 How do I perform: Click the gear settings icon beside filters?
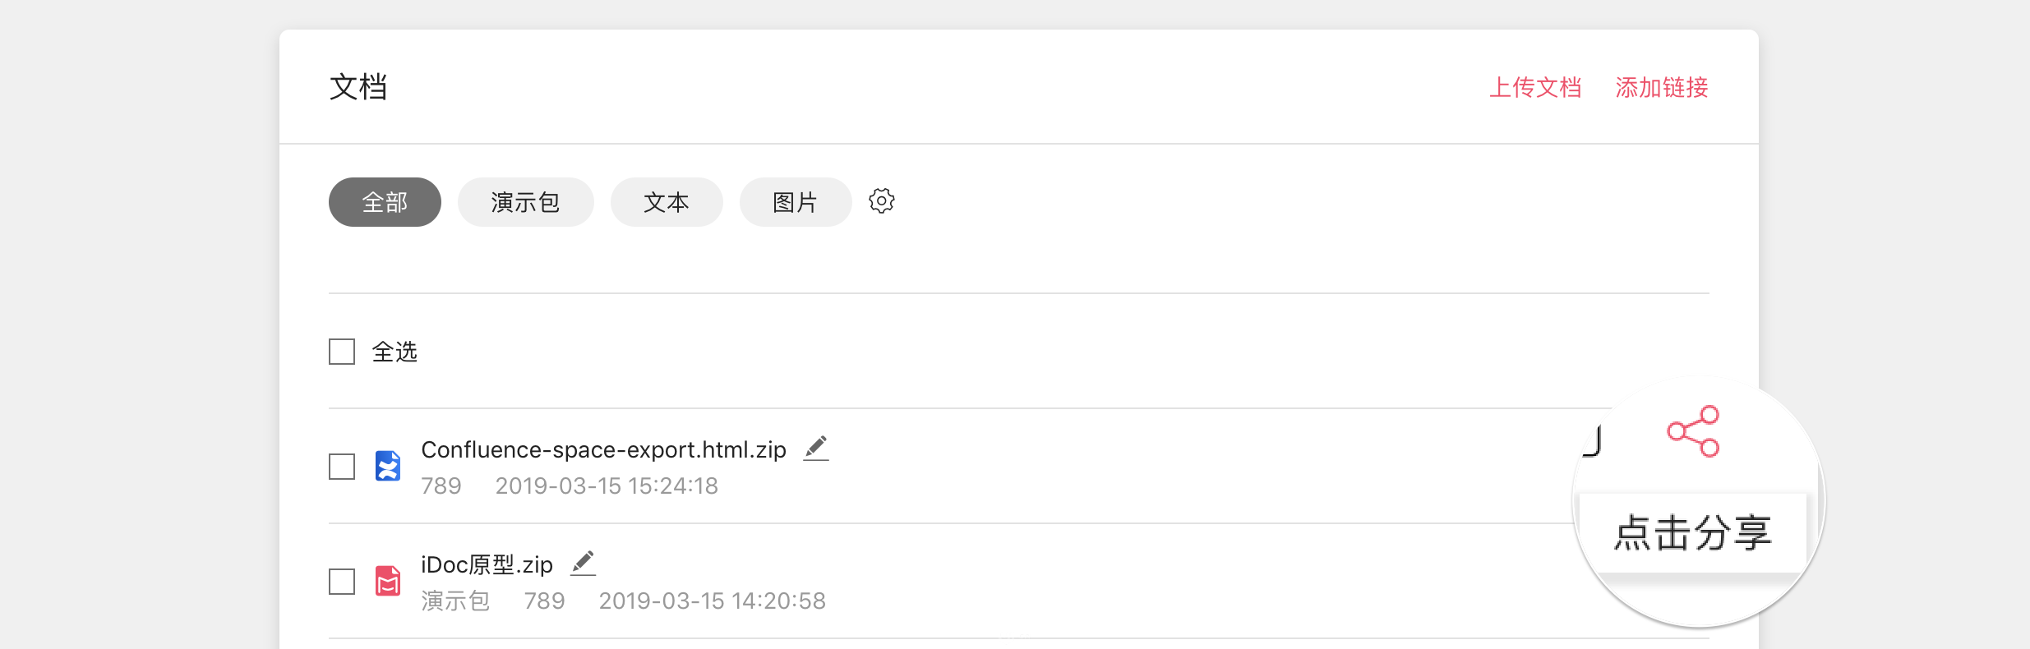point(882,201)
